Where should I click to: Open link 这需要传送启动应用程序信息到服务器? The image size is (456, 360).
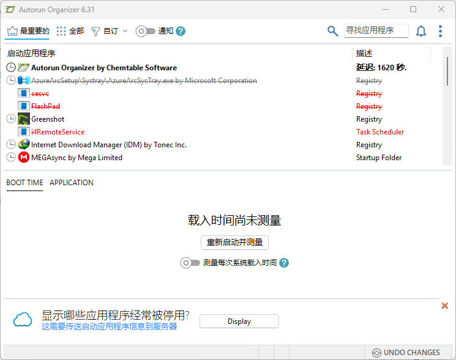109,326
